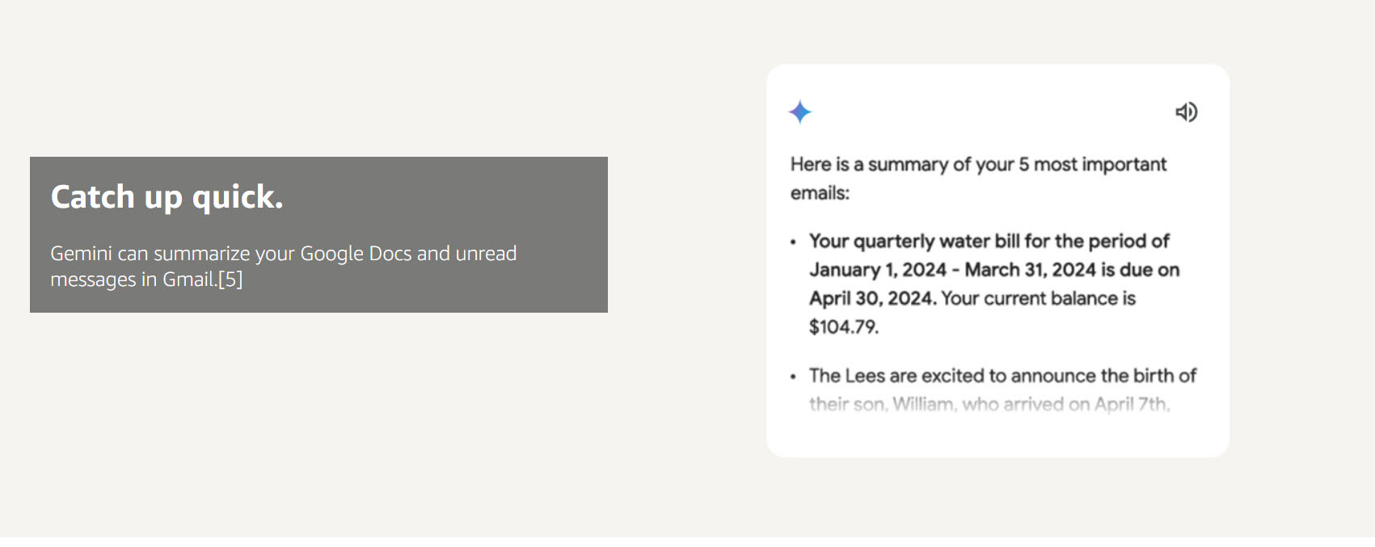Click the Gemini sparkle icon
Screen dimensions: 1375x547
[x=799, y=112]
